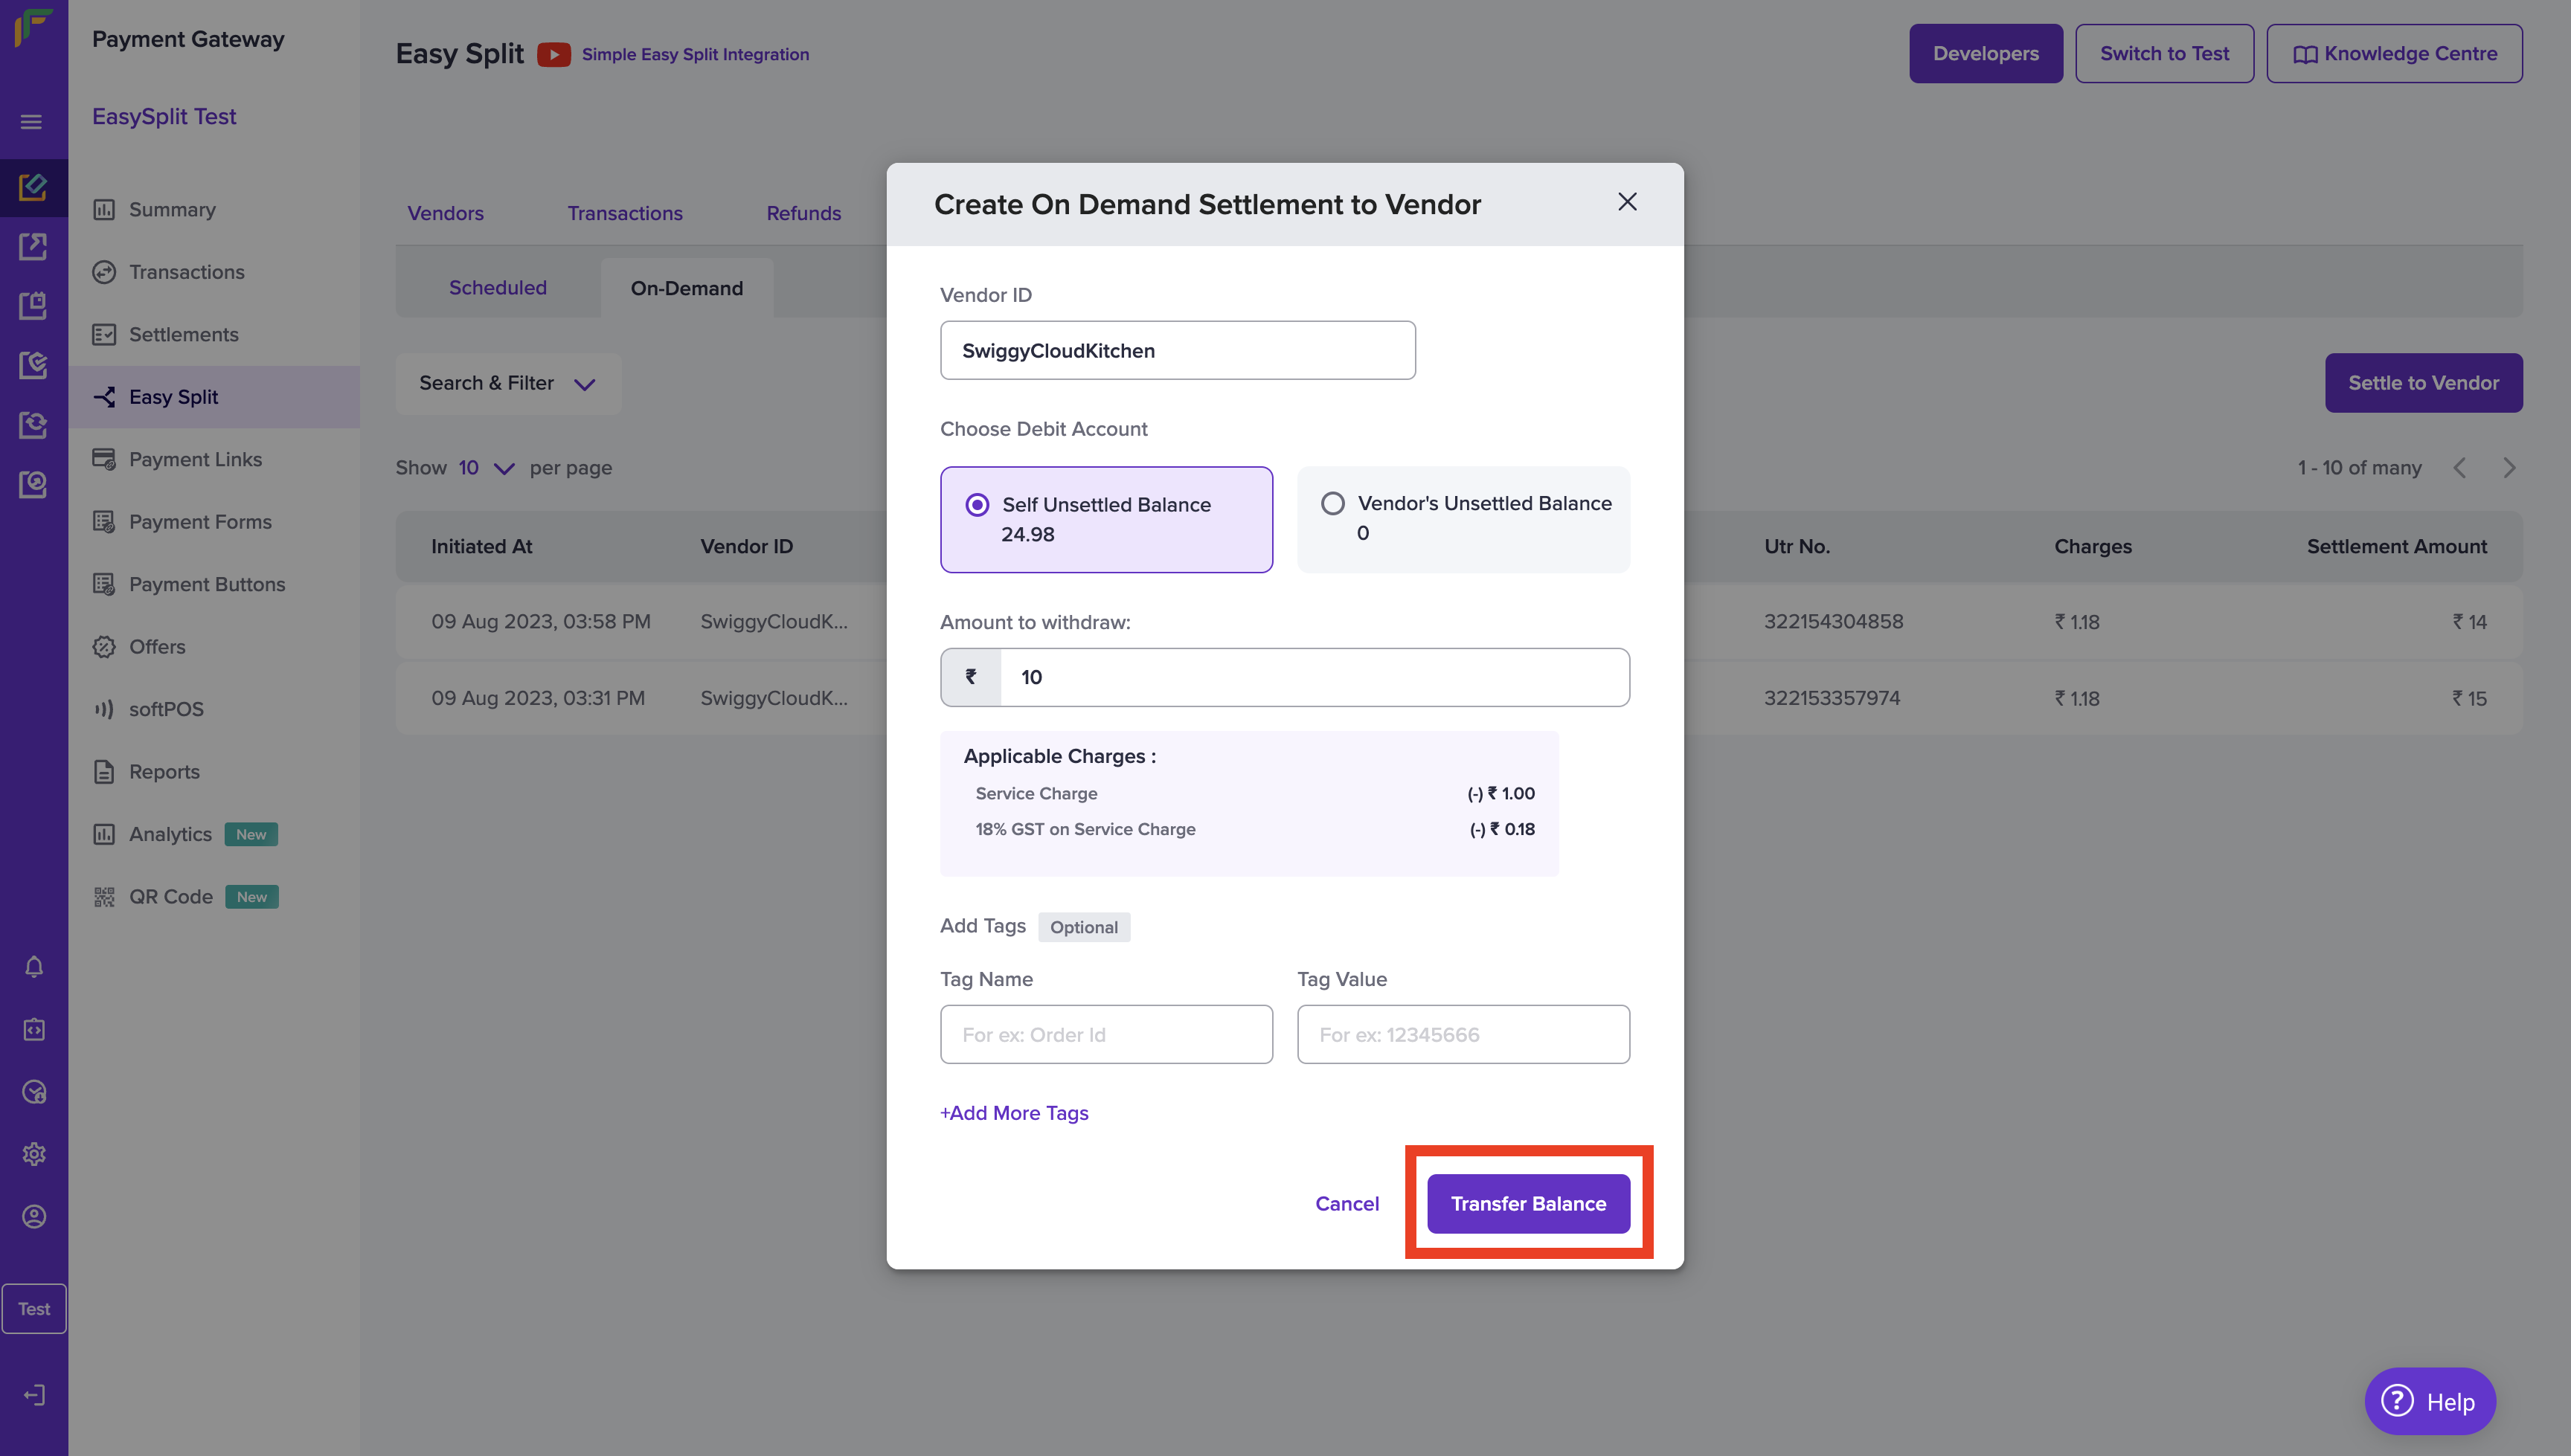Click the YouTube video icon near Easy Split
This screenshot has width=2571, height=1456.
553,54
